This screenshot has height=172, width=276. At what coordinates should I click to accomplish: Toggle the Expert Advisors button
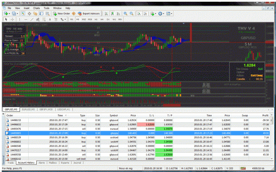coord(89,14)
